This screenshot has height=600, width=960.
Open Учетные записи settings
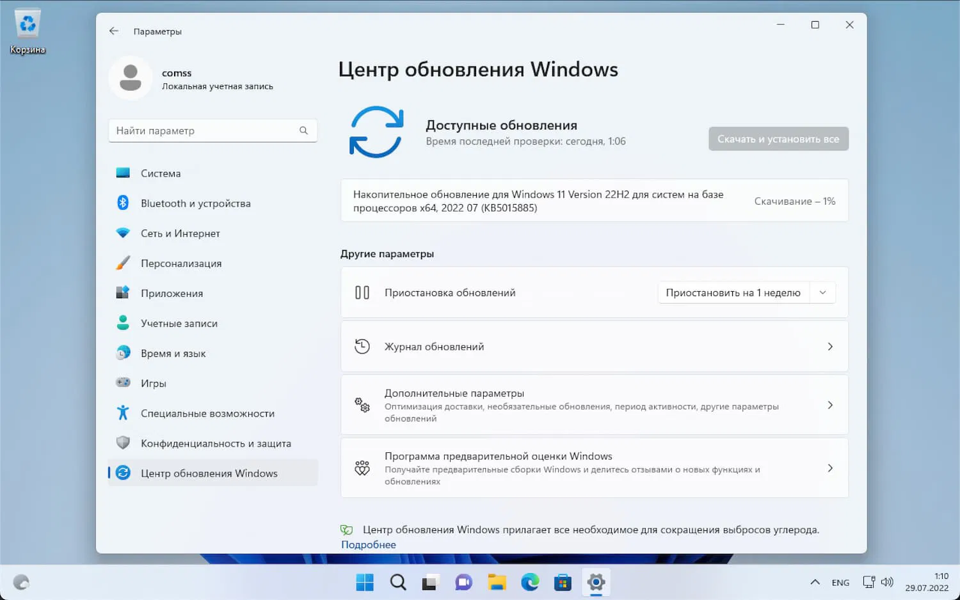coord(179,323)
